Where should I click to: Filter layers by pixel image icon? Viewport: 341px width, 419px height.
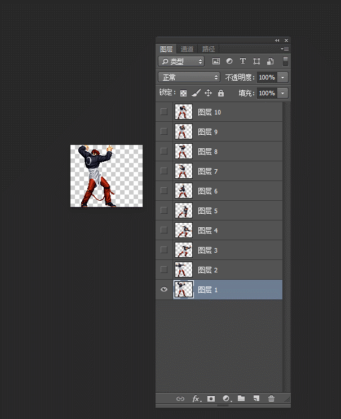point(216,61)
